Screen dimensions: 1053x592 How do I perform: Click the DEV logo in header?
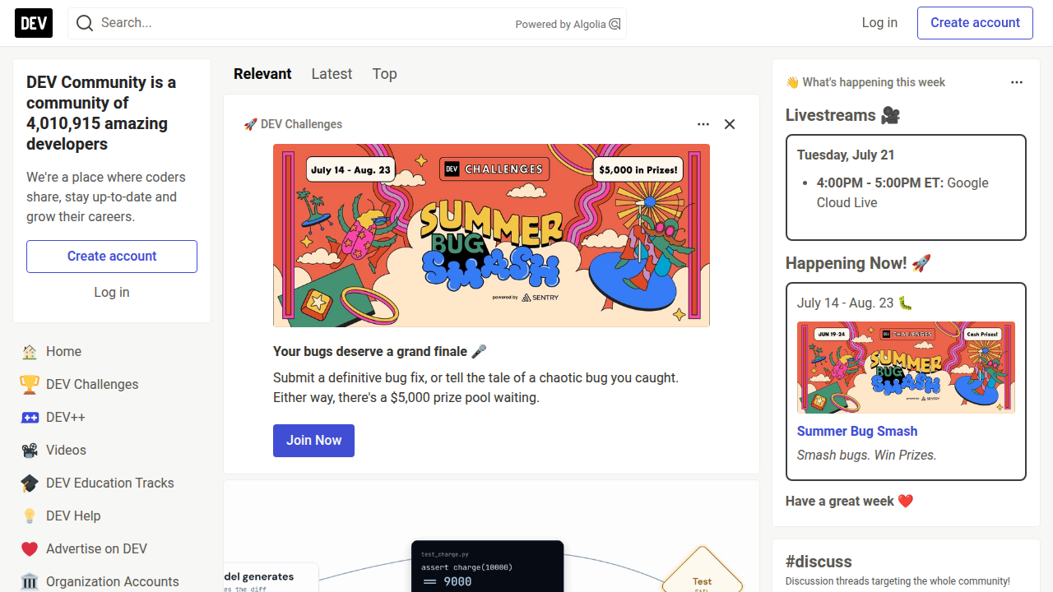[34, 23]
